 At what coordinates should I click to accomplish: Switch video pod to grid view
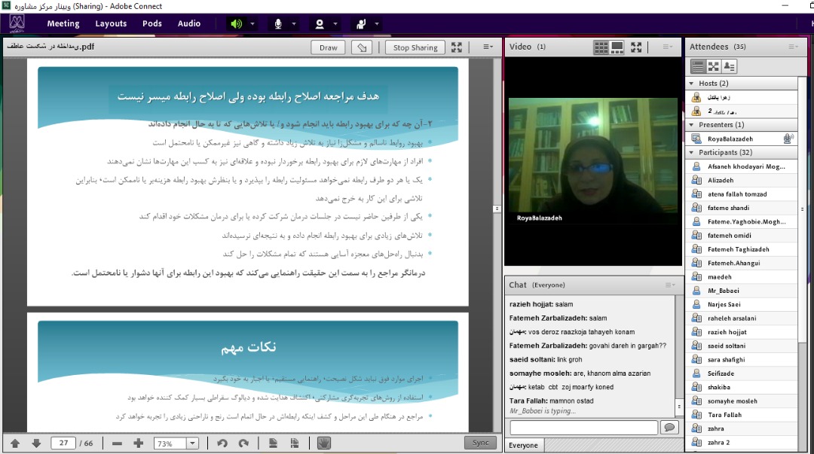pyautogui.click(x=601, y=47)
